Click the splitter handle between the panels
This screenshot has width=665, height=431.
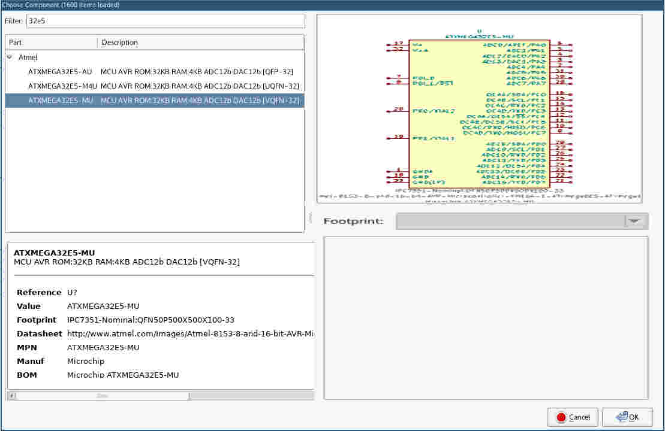(310, 217)
